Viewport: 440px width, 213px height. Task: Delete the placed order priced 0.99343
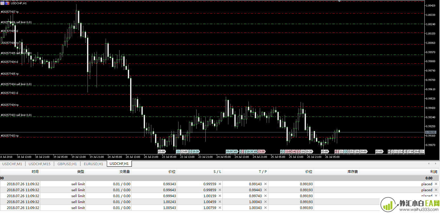(x=436, y=184)
